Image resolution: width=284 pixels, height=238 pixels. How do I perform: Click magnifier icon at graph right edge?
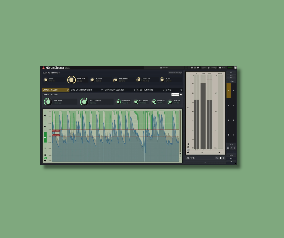[x=180, y=156]
